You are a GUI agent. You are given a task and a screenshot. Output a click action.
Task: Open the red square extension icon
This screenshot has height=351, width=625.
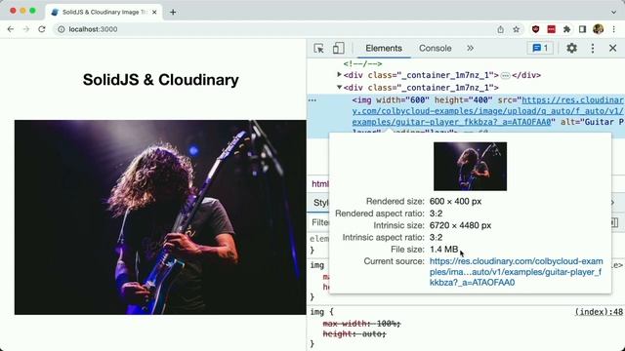[551, 29]
